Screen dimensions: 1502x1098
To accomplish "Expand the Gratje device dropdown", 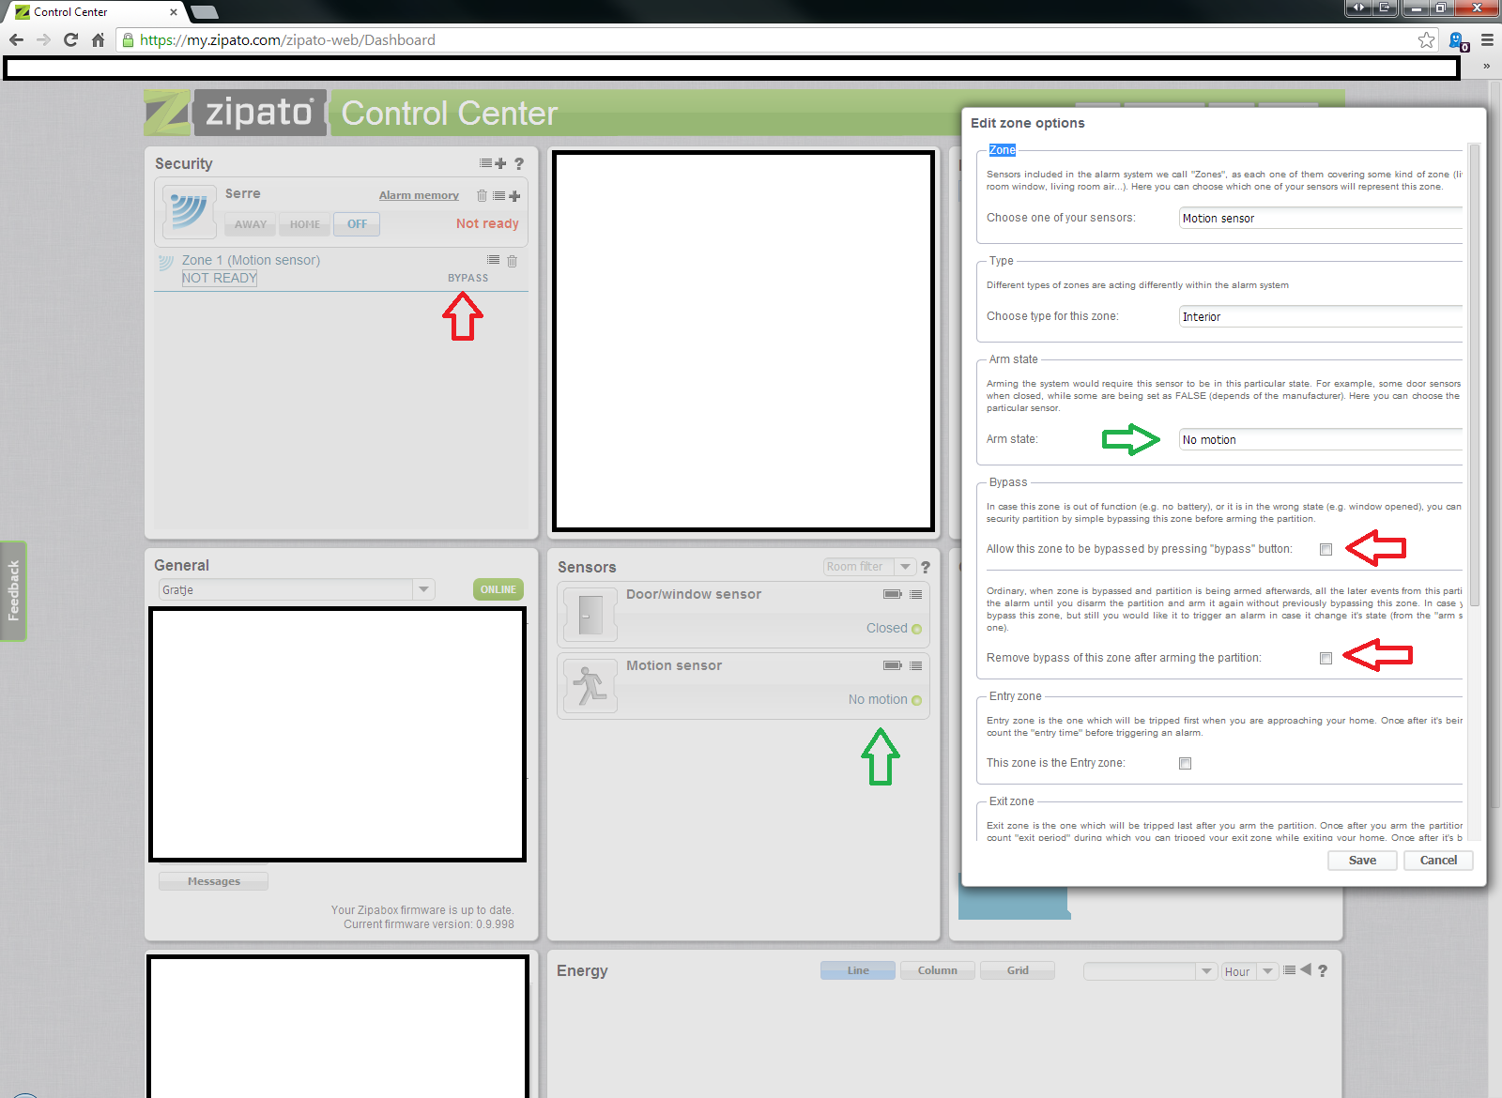I will pos(423,589).
